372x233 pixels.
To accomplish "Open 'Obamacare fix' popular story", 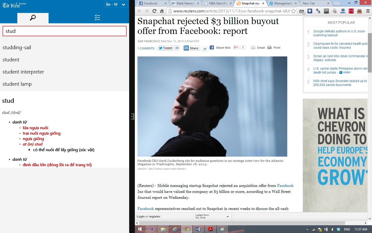I will [x=340, y=46].
